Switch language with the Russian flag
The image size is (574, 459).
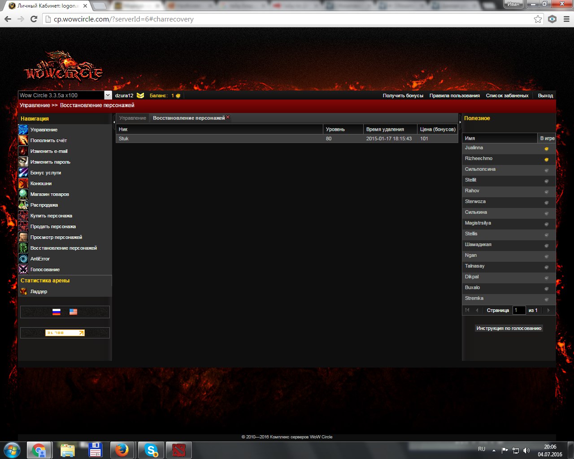click(57, 312)
